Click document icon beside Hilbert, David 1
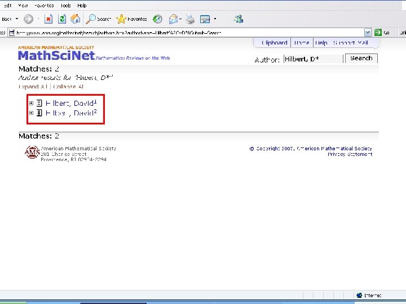406x304 pixels. tap(39, 103)
